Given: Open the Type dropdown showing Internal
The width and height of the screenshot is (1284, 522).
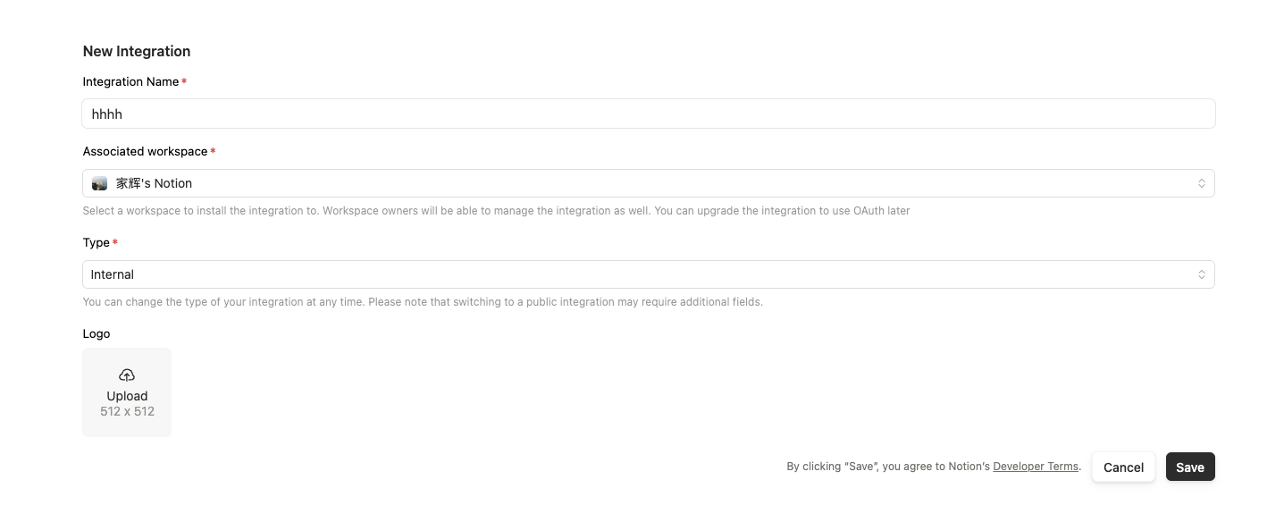Looking at the screenshot, I should click(648, 274).
